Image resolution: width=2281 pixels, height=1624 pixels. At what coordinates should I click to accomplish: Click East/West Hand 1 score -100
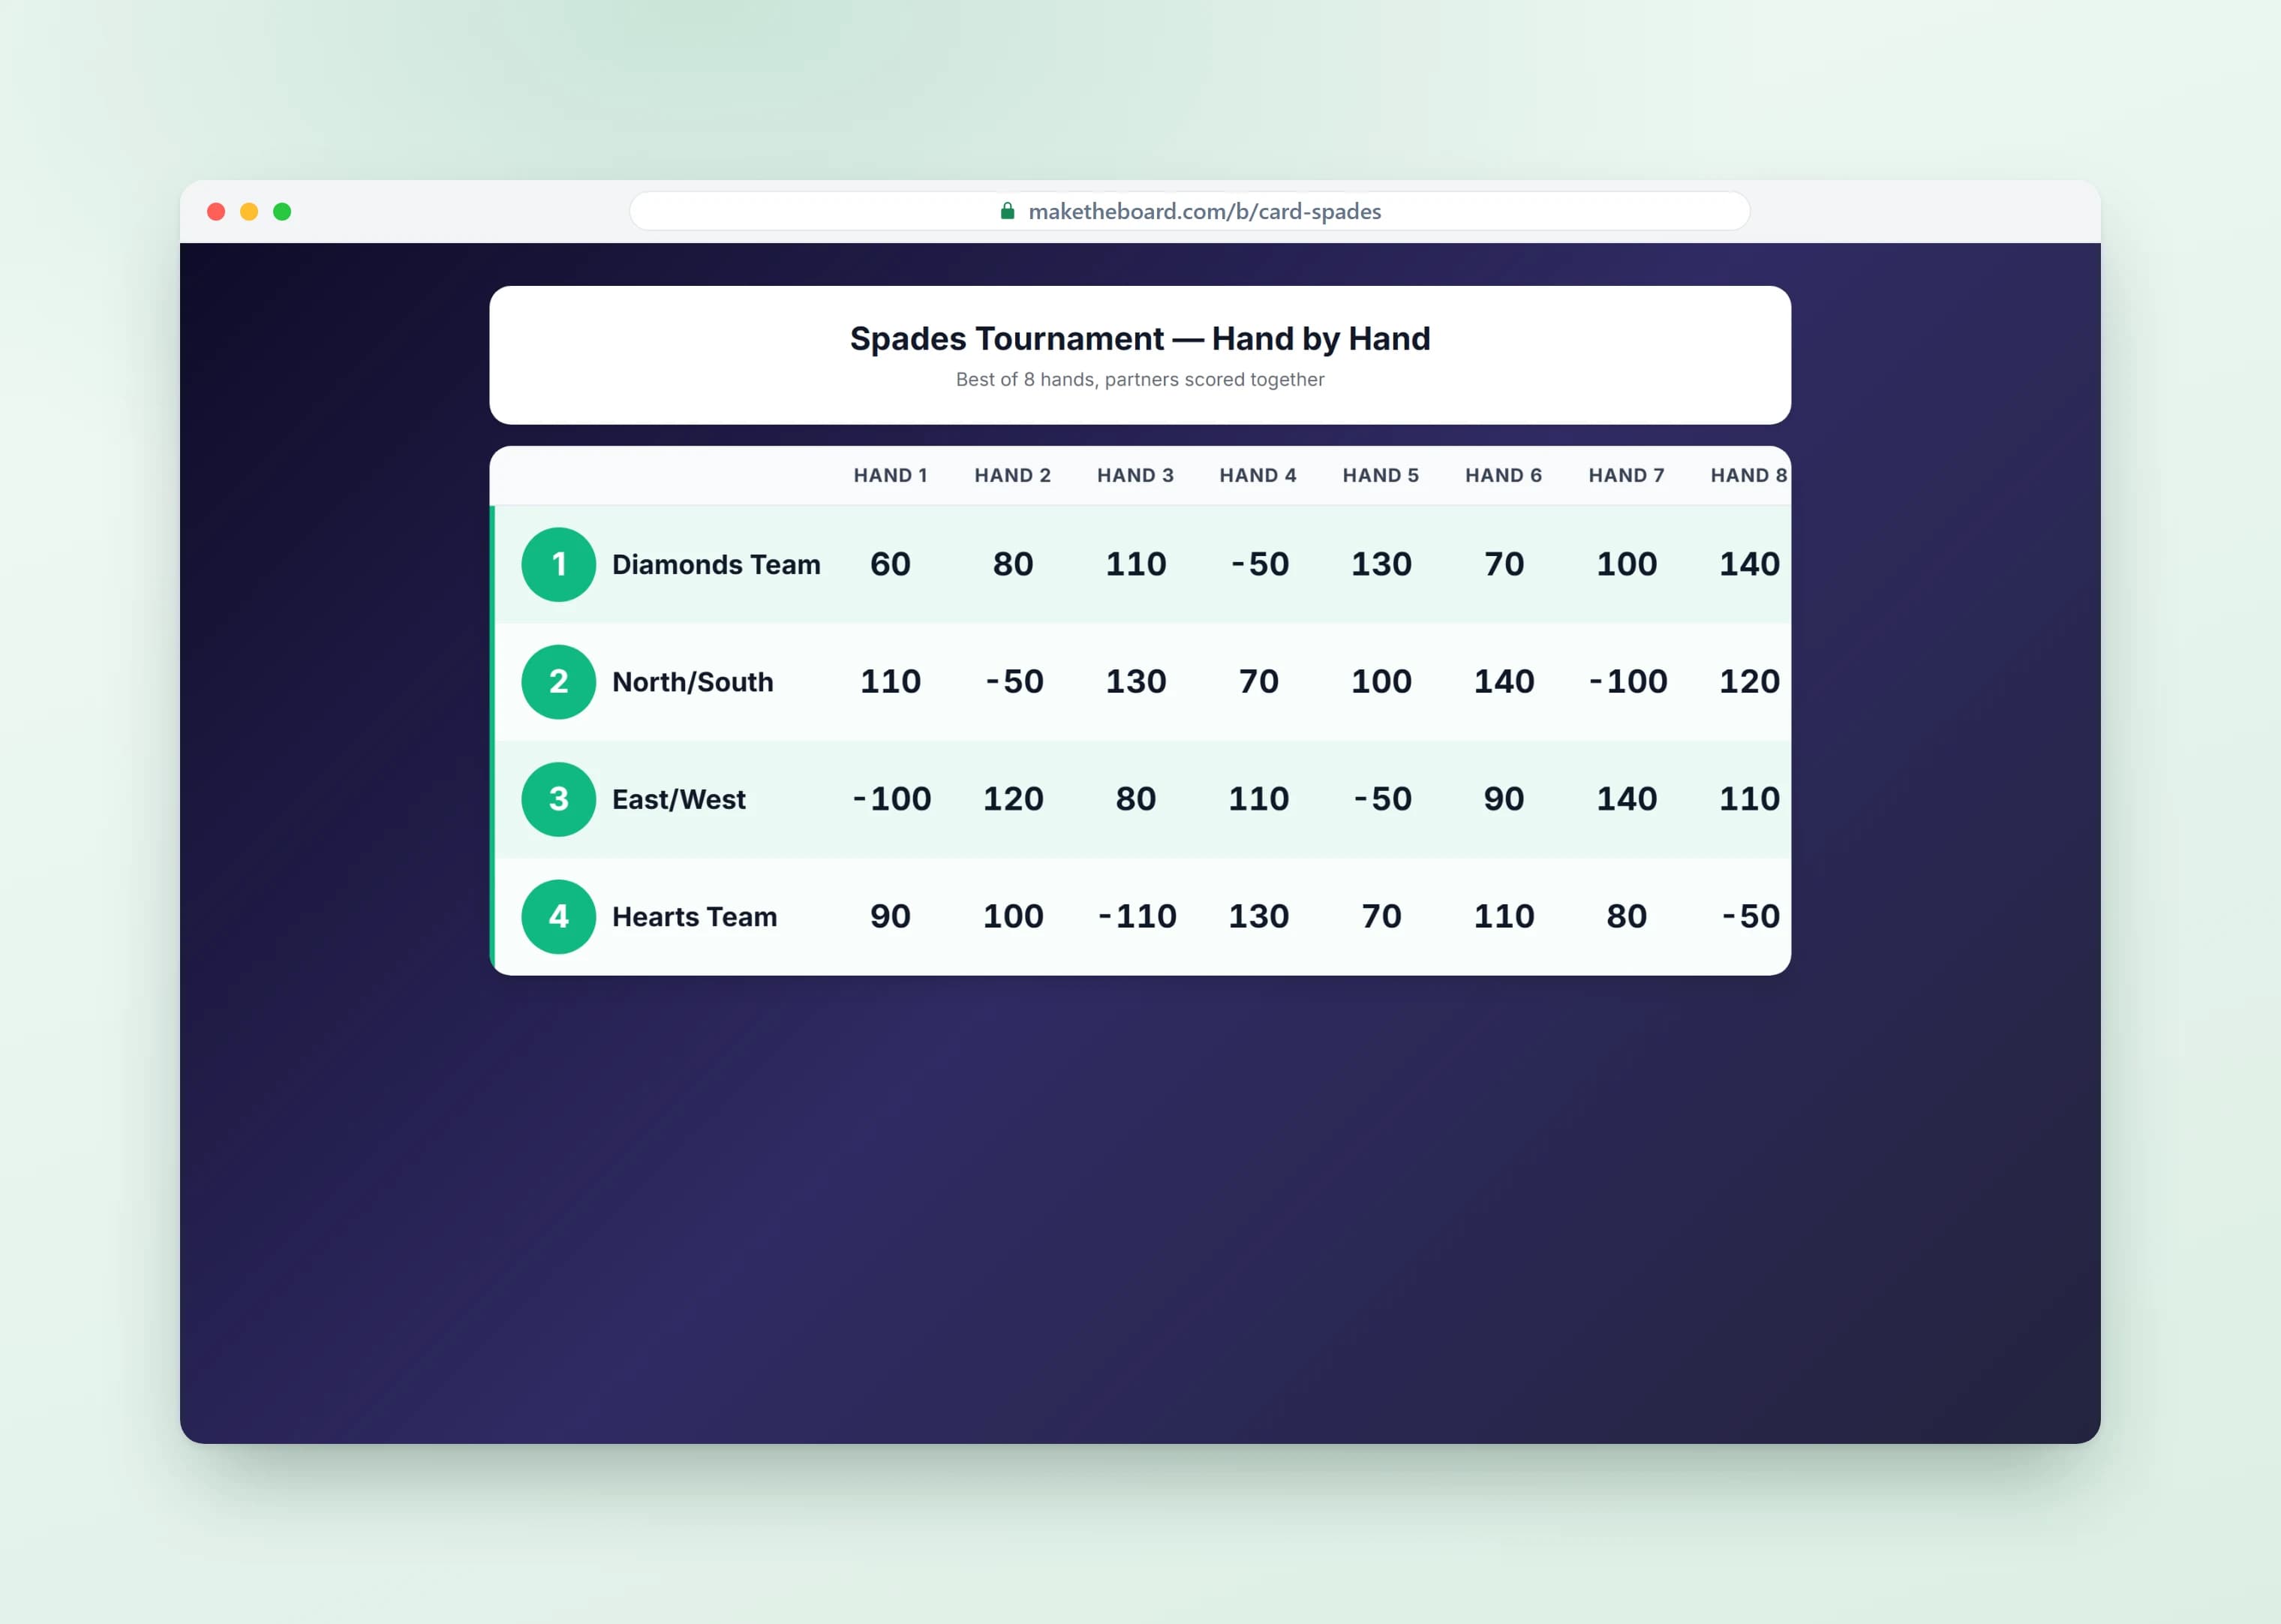pos(891,799)
